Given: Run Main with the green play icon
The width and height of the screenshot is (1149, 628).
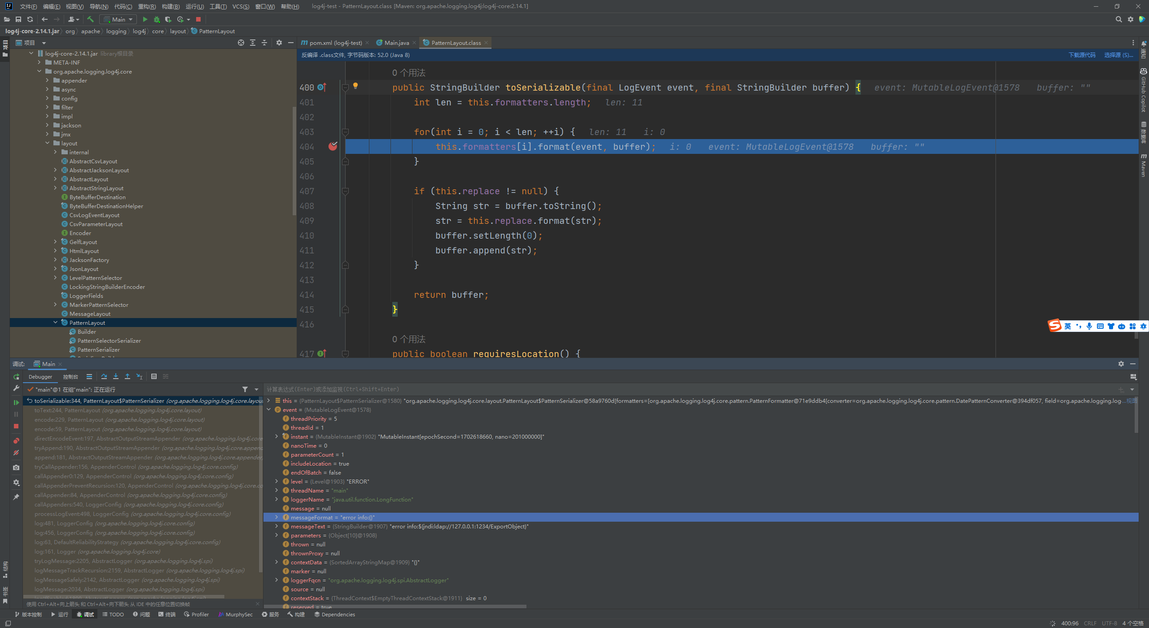Looking at the screenshot, I should tap(145, 19).
